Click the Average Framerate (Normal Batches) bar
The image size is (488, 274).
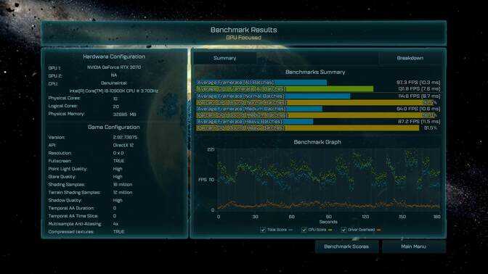(x=273, y=96)
